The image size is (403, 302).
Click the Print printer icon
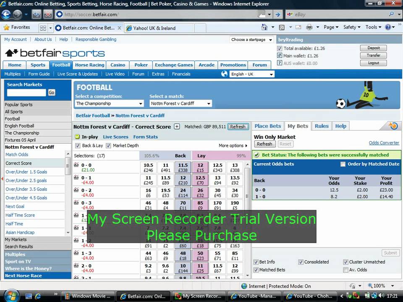tap(309, 27)
